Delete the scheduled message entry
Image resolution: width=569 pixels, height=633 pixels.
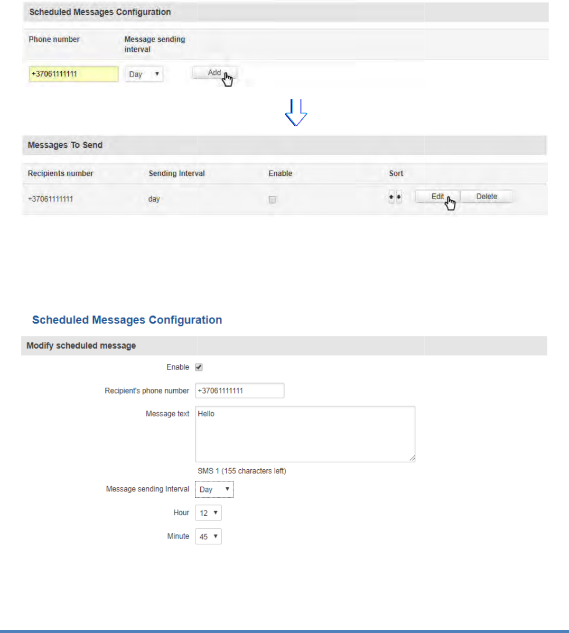pos(487,197)
